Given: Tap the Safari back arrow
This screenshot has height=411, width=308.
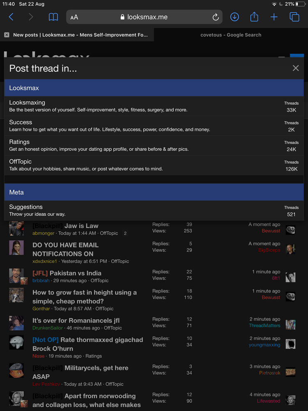Looking at the screenshot, I should [x=11, y=17].
